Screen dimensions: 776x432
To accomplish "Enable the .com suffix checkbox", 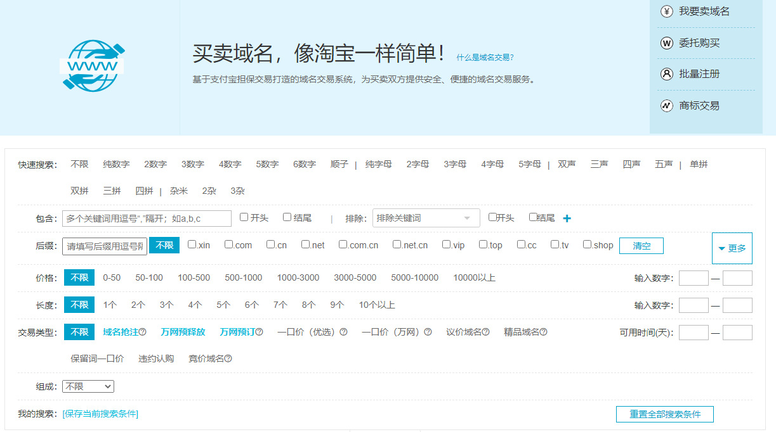I will pyautogui.click(x=229, y=245).
